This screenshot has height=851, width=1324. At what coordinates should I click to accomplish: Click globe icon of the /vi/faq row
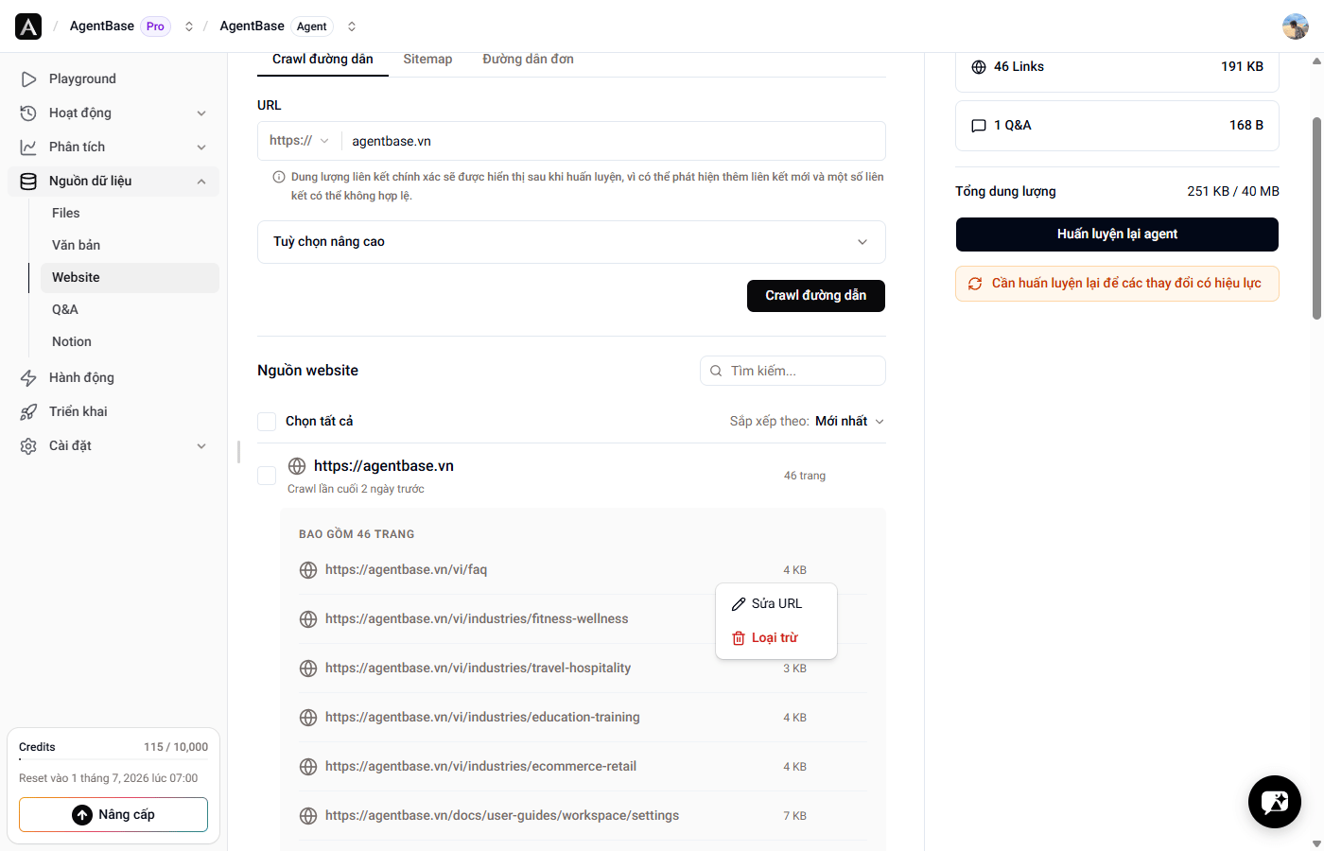point(308,570)
